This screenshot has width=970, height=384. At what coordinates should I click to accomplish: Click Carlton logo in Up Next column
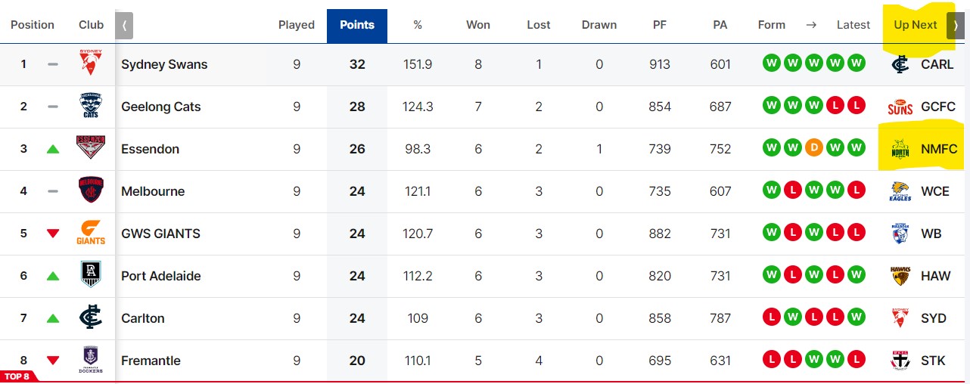(x=900, y=64)
